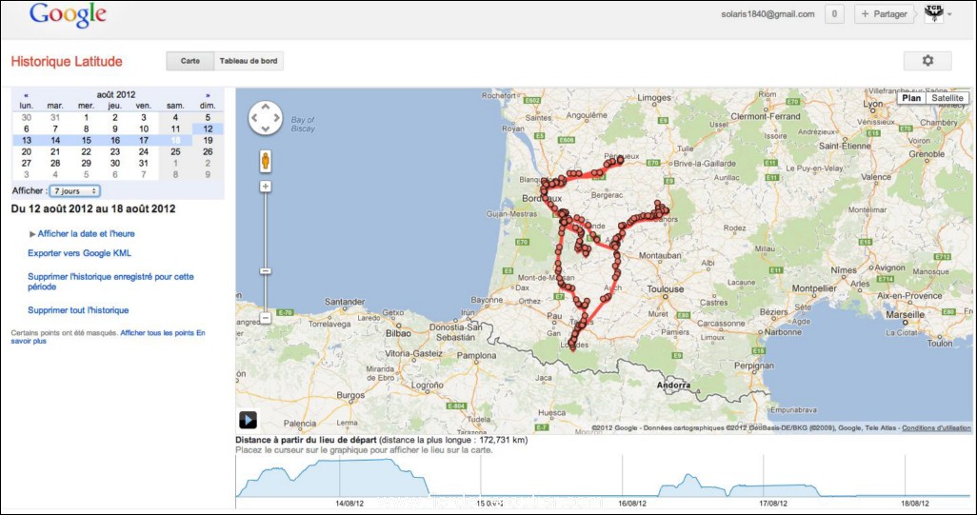Viewport: 977px width, 515px height.
Task: Go to next month arrow
Action: coord(208,95)
